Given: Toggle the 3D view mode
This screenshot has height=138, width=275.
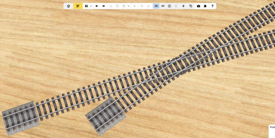Looking at the screenshot, I should [156, 6].
